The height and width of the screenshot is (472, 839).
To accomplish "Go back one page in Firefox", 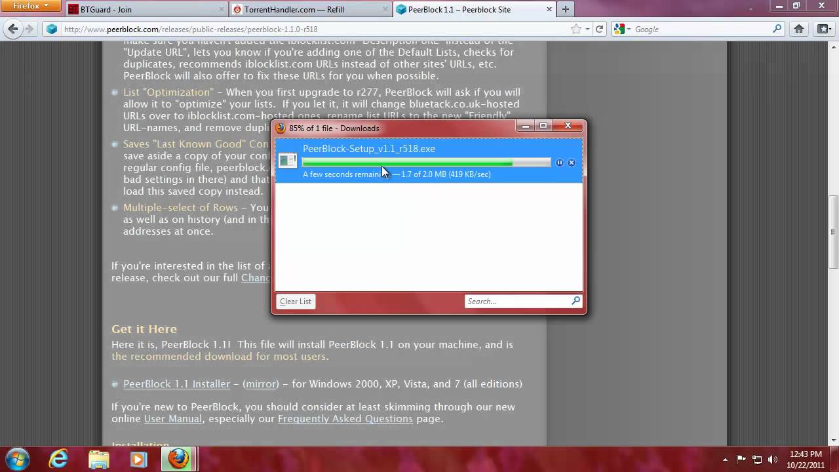I will pos(13,29).
